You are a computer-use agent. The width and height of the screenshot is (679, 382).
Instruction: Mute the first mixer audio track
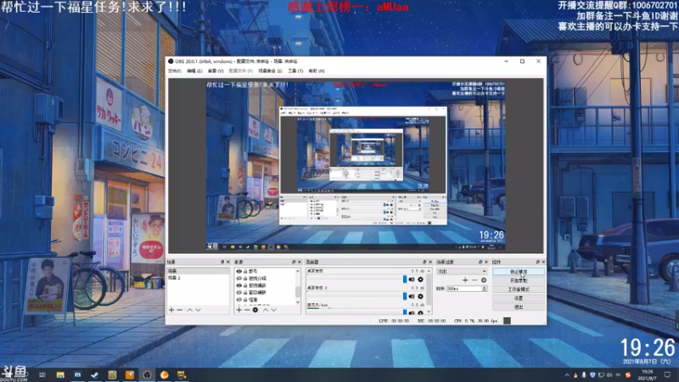(412, 280)
